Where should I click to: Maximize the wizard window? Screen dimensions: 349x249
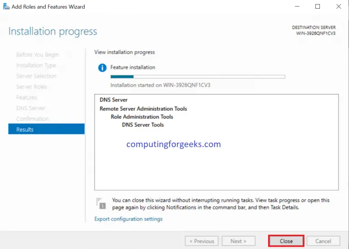click(x=318, y=7)
